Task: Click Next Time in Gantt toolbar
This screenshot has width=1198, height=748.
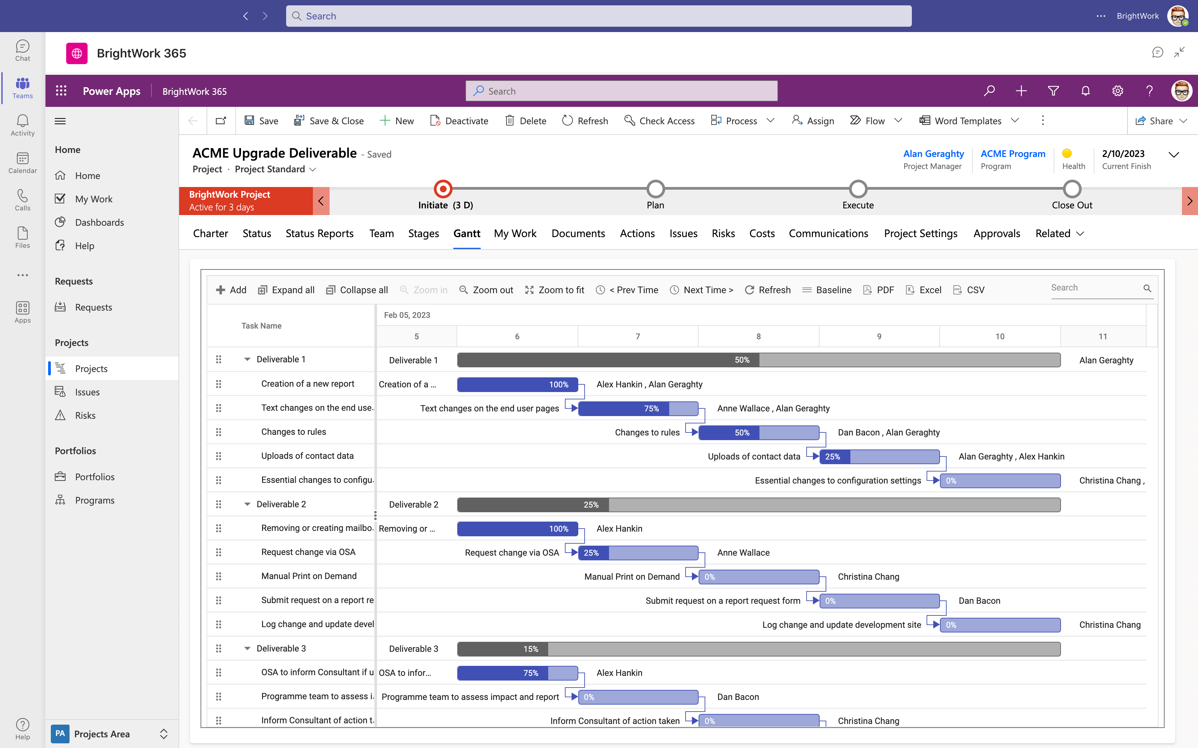Action: 702,290
